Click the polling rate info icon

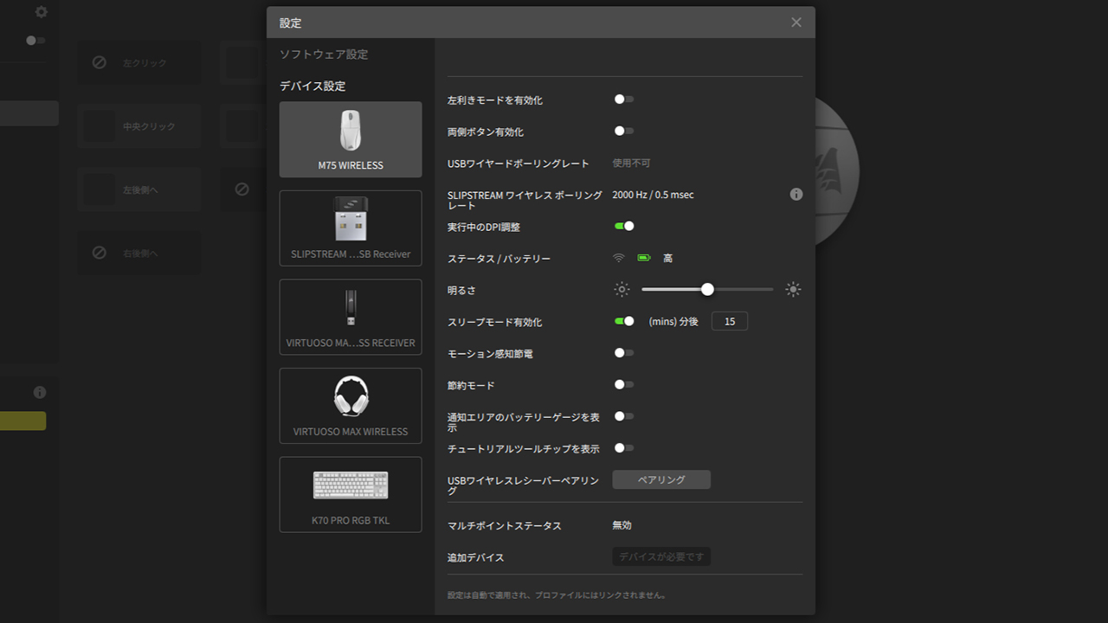click(x=796, y=195)
